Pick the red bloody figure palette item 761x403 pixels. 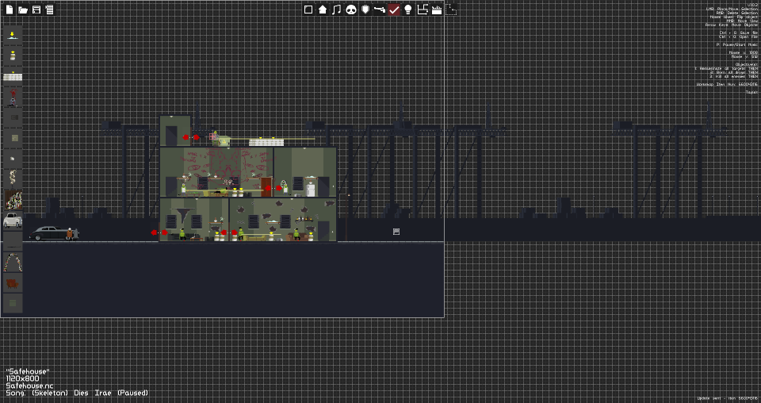[x=13, y=98]
